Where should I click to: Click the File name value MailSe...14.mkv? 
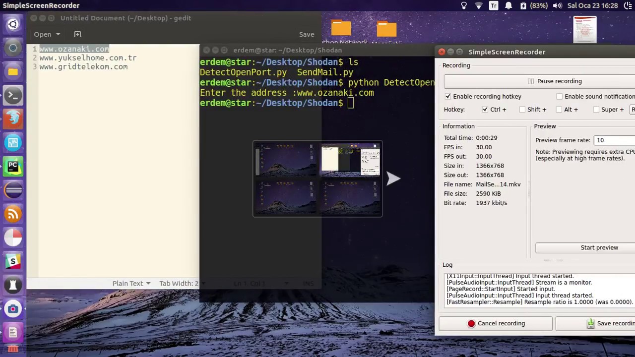click(498, 184)
